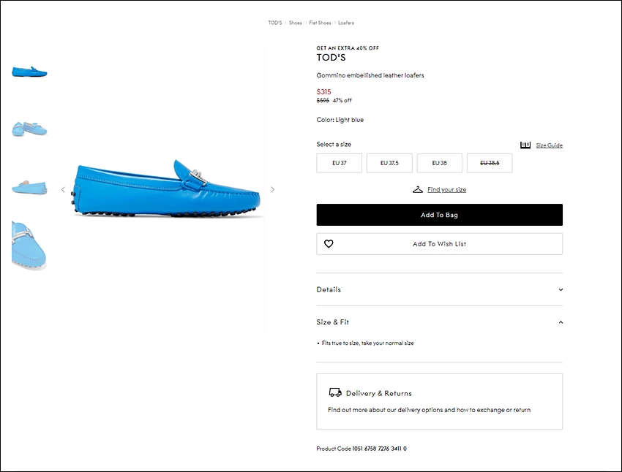Click the heart wish list icon
Image resolution: width=622 pixels, height=472 pixels.
pos(329,244)
